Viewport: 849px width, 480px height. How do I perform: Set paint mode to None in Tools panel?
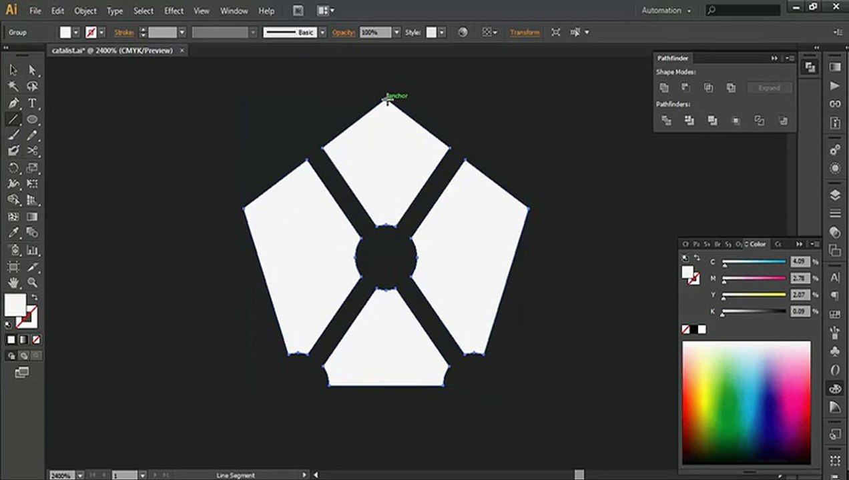coord(36,340)
